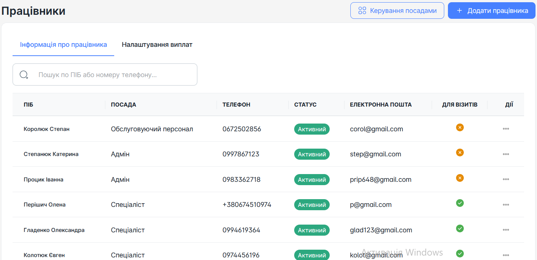
Task: Toggle visits check for Гладенко Олександра
Action: point(460,229)
